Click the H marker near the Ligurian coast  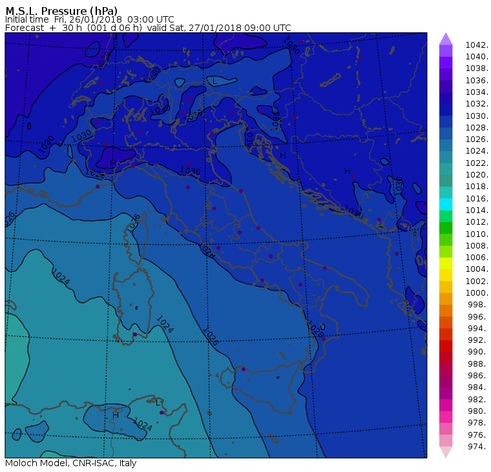click(x=113, y=163)
